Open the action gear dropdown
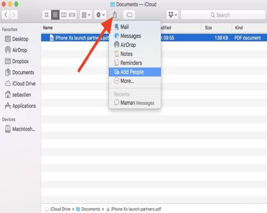The width and height of the screenshot is (267, 213). pos(100,15)
